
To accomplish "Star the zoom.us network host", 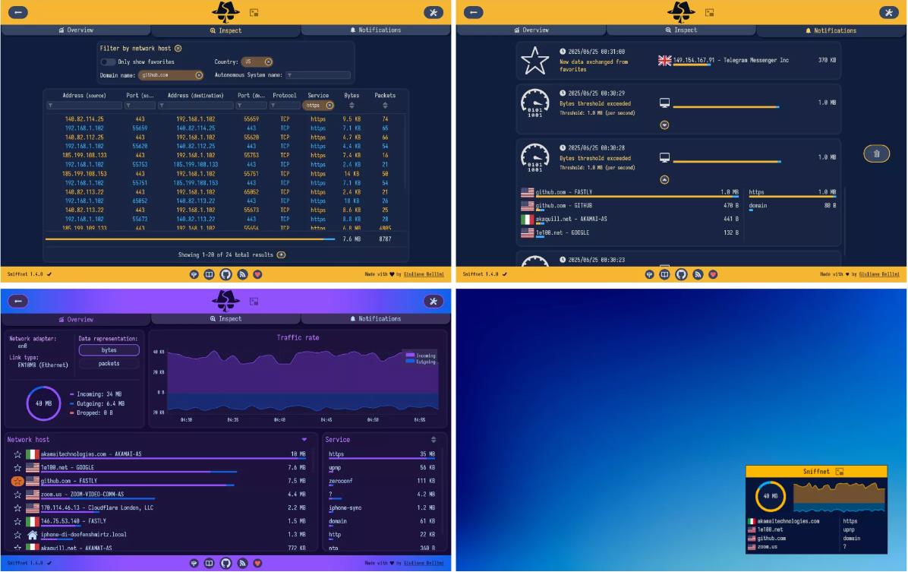I will (17, 495).
